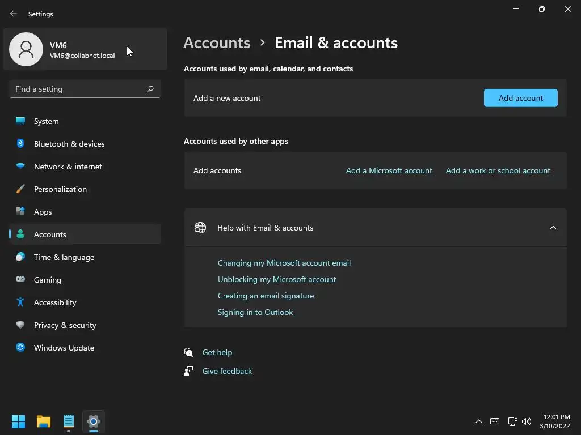
Task: Open the Windows Start menu
Action: tap(18, 421)
